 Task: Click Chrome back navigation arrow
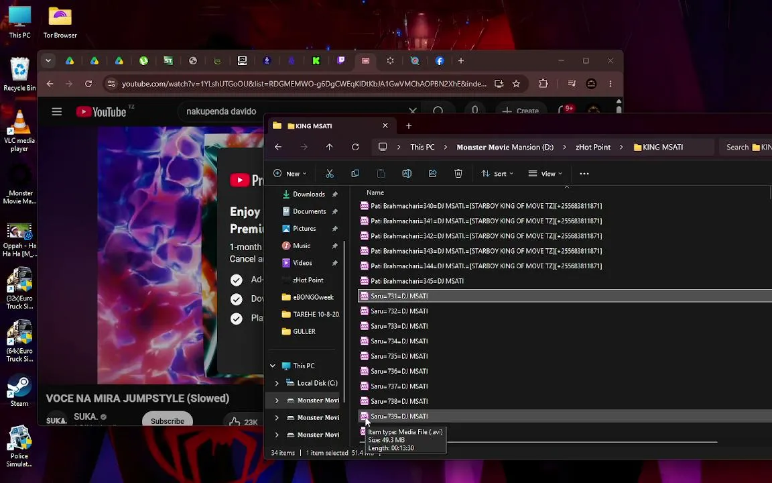pyautogui.click(x=50, y=84)
